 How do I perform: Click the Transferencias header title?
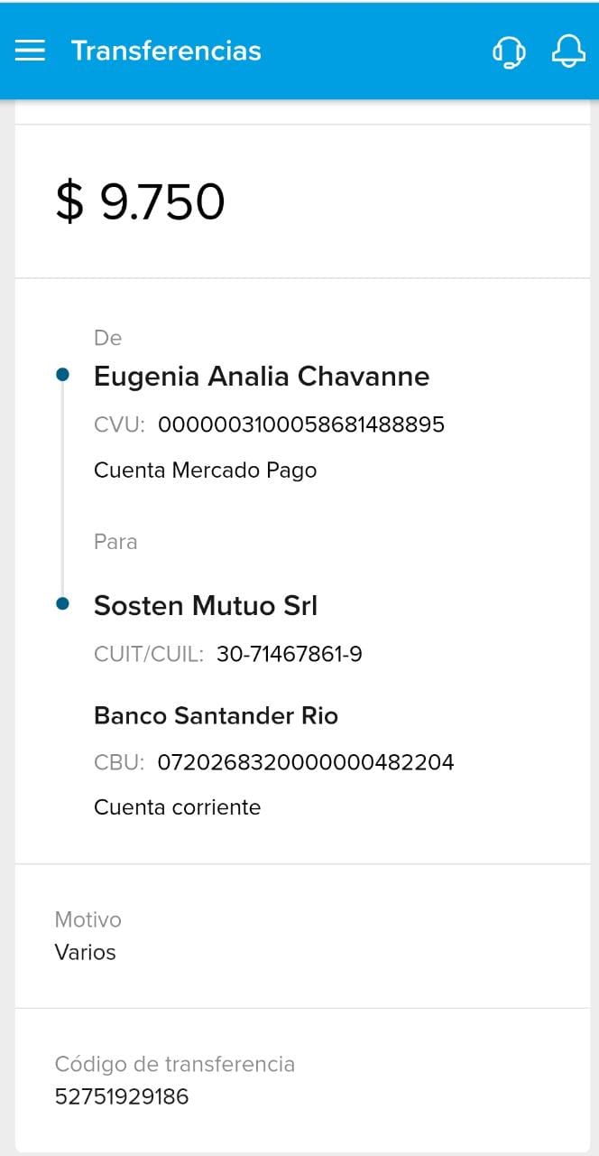pos(166,51)
